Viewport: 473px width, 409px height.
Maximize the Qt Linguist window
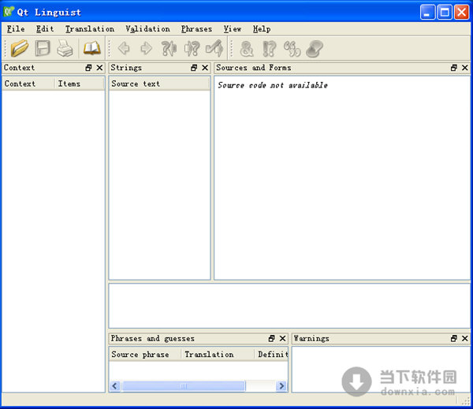pos(445,13)
